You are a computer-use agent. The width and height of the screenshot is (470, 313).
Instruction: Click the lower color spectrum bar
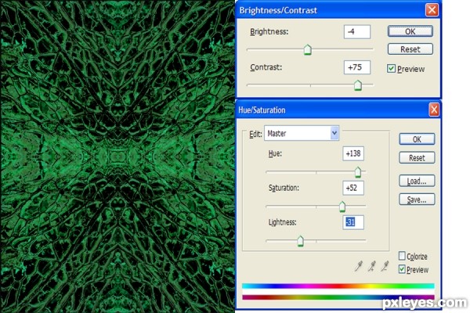pyautogui.click(x=338, y=297)
